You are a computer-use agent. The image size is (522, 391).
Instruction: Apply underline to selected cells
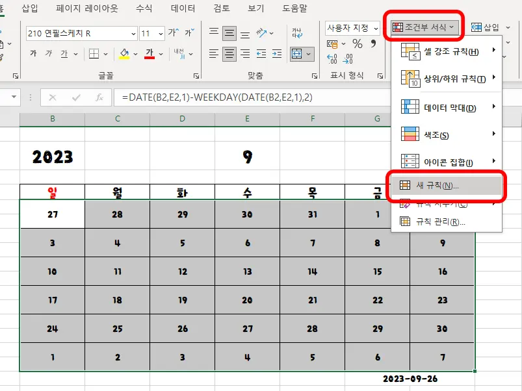click(64, 52)
